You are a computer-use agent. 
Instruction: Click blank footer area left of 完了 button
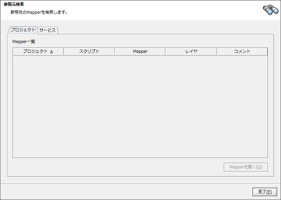(126, 192)
